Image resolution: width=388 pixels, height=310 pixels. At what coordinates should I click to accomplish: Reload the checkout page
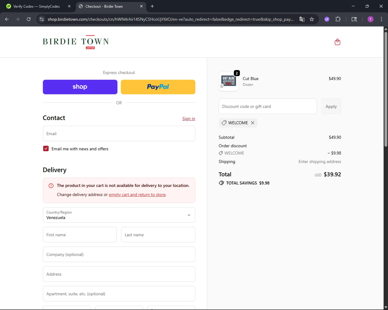pyautogui.click(x=29, y=19)
